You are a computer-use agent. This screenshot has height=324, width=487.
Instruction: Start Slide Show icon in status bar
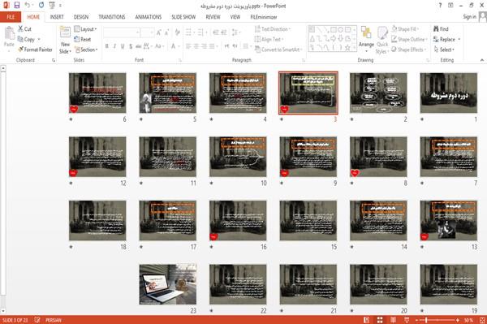point(407,320)
